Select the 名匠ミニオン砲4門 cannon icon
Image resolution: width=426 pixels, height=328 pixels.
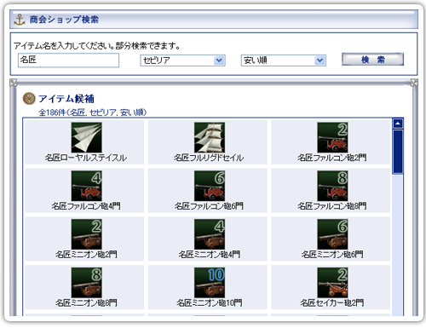210,234
